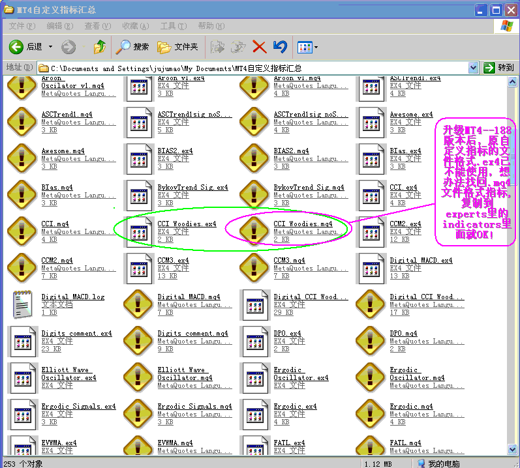Click the scrollbar up arrow
Image resolution: width=520 pixels, height=468 pixels.
click(x=512, y=81)
